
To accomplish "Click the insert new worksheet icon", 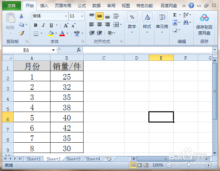I will (x=109, y=159).
